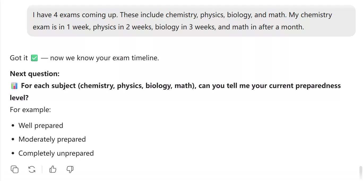Click the "Next question:" heading
Viewport: 363px width, 181px height.
coord(34,74)
